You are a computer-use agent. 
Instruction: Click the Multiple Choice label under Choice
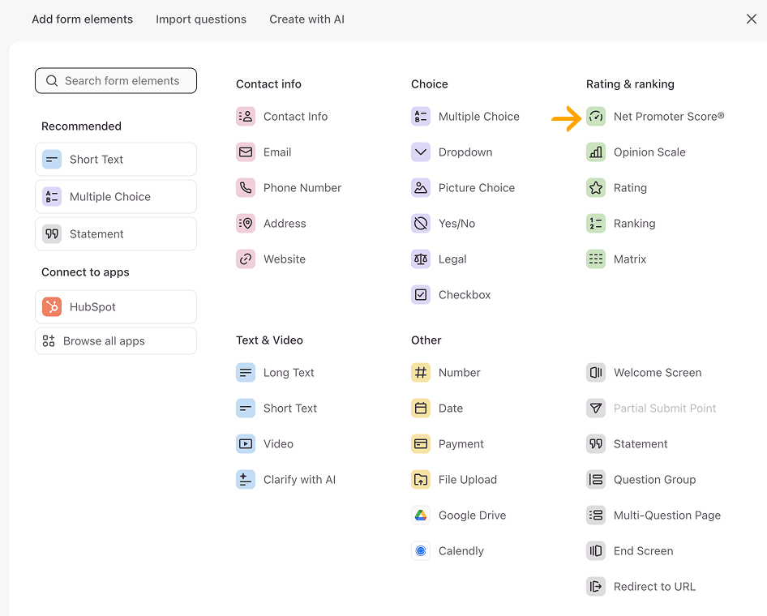479,117
